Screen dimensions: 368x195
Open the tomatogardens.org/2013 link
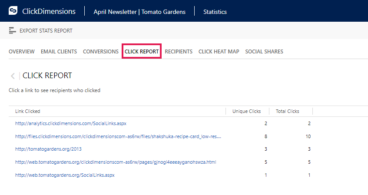pyautogui.click(x=48, y=149)
